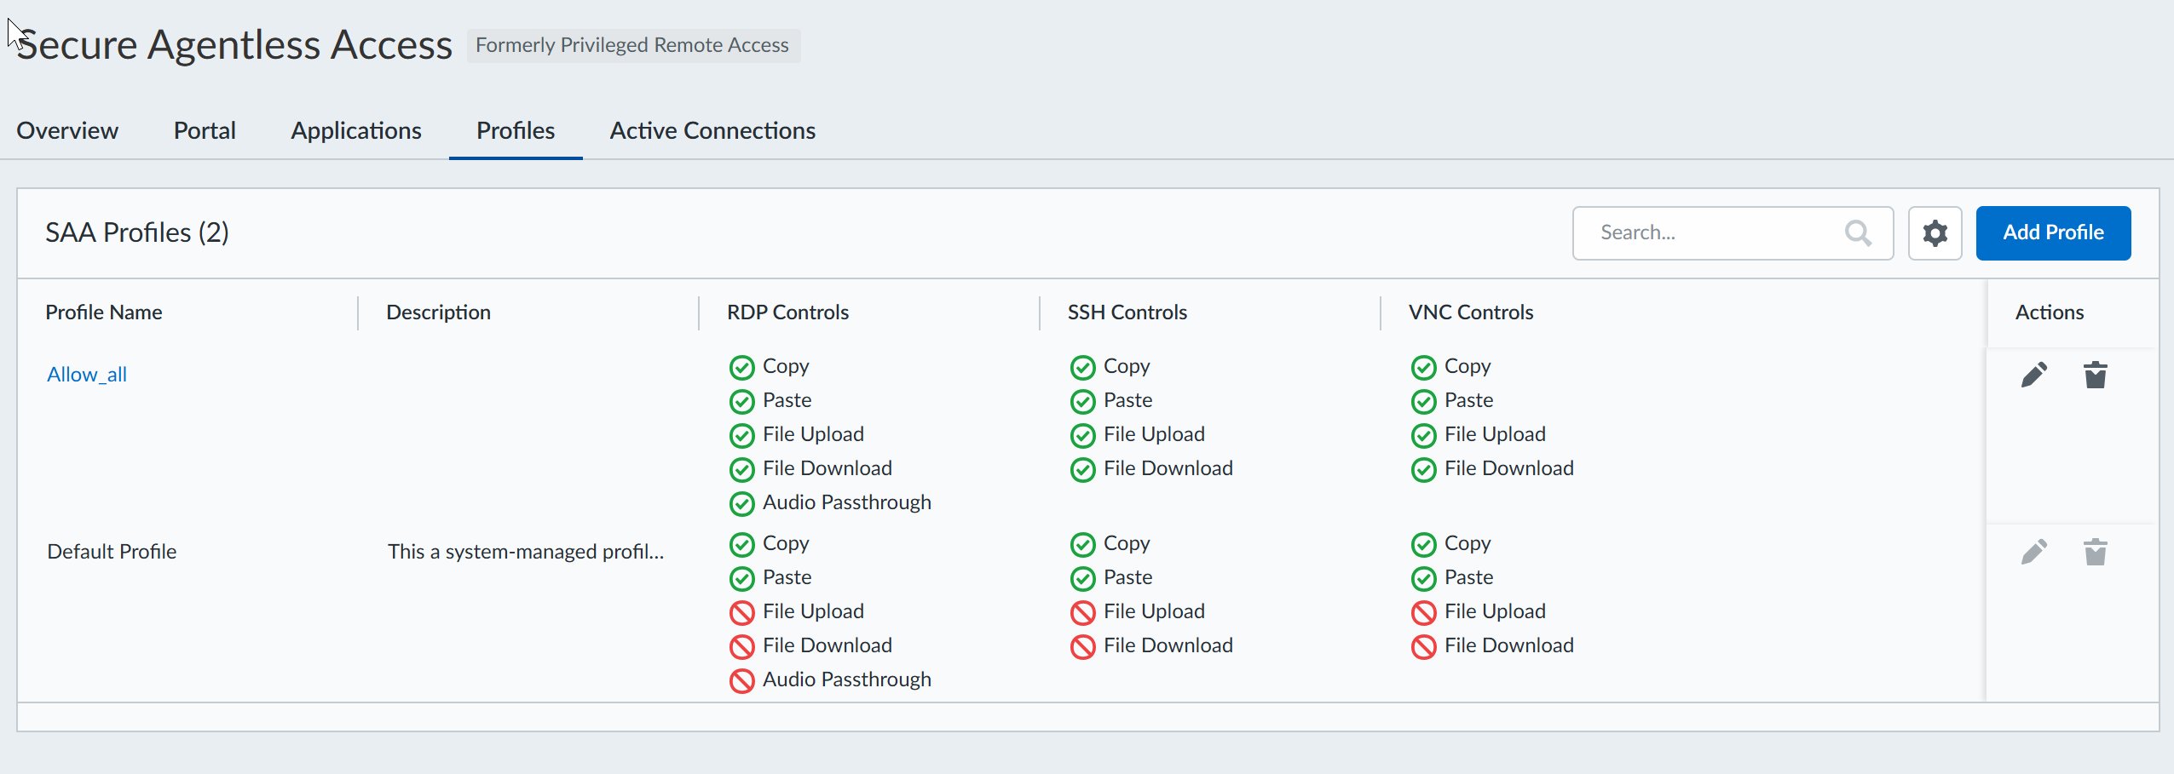Click Default Profile VNC Copy allowed icon

point(1423,545)
